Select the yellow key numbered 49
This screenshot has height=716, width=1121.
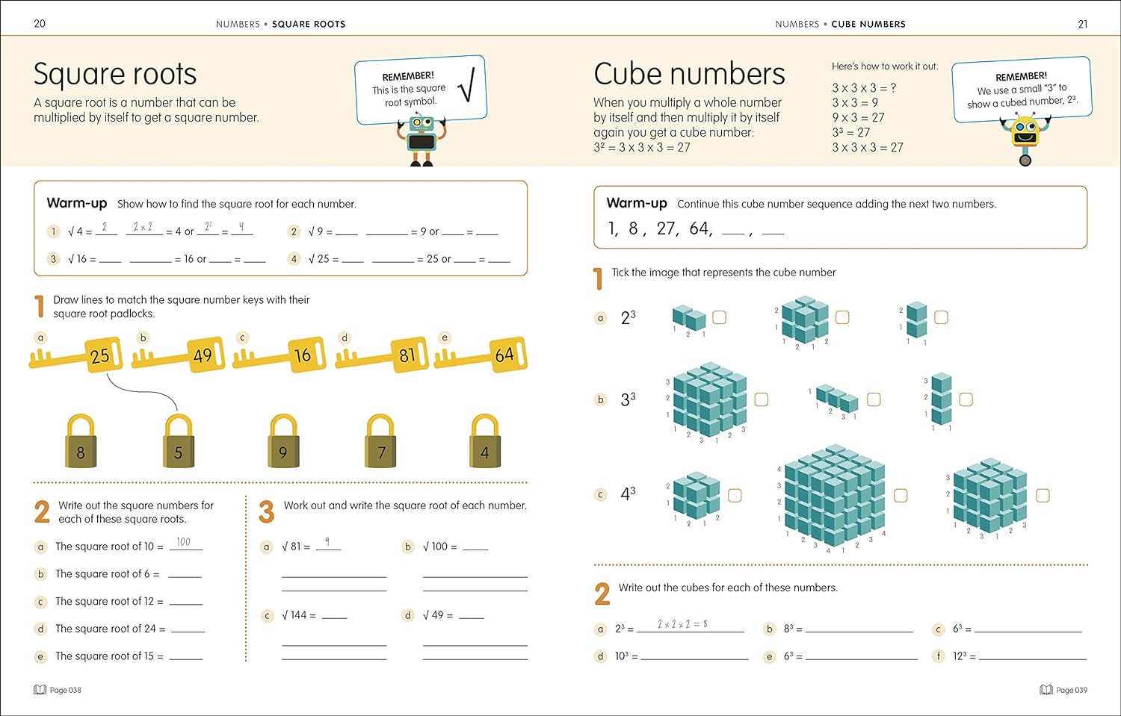(202, 355)
